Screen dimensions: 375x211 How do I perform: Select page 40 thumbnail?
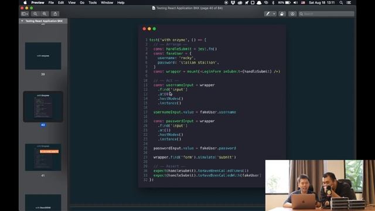43,107
